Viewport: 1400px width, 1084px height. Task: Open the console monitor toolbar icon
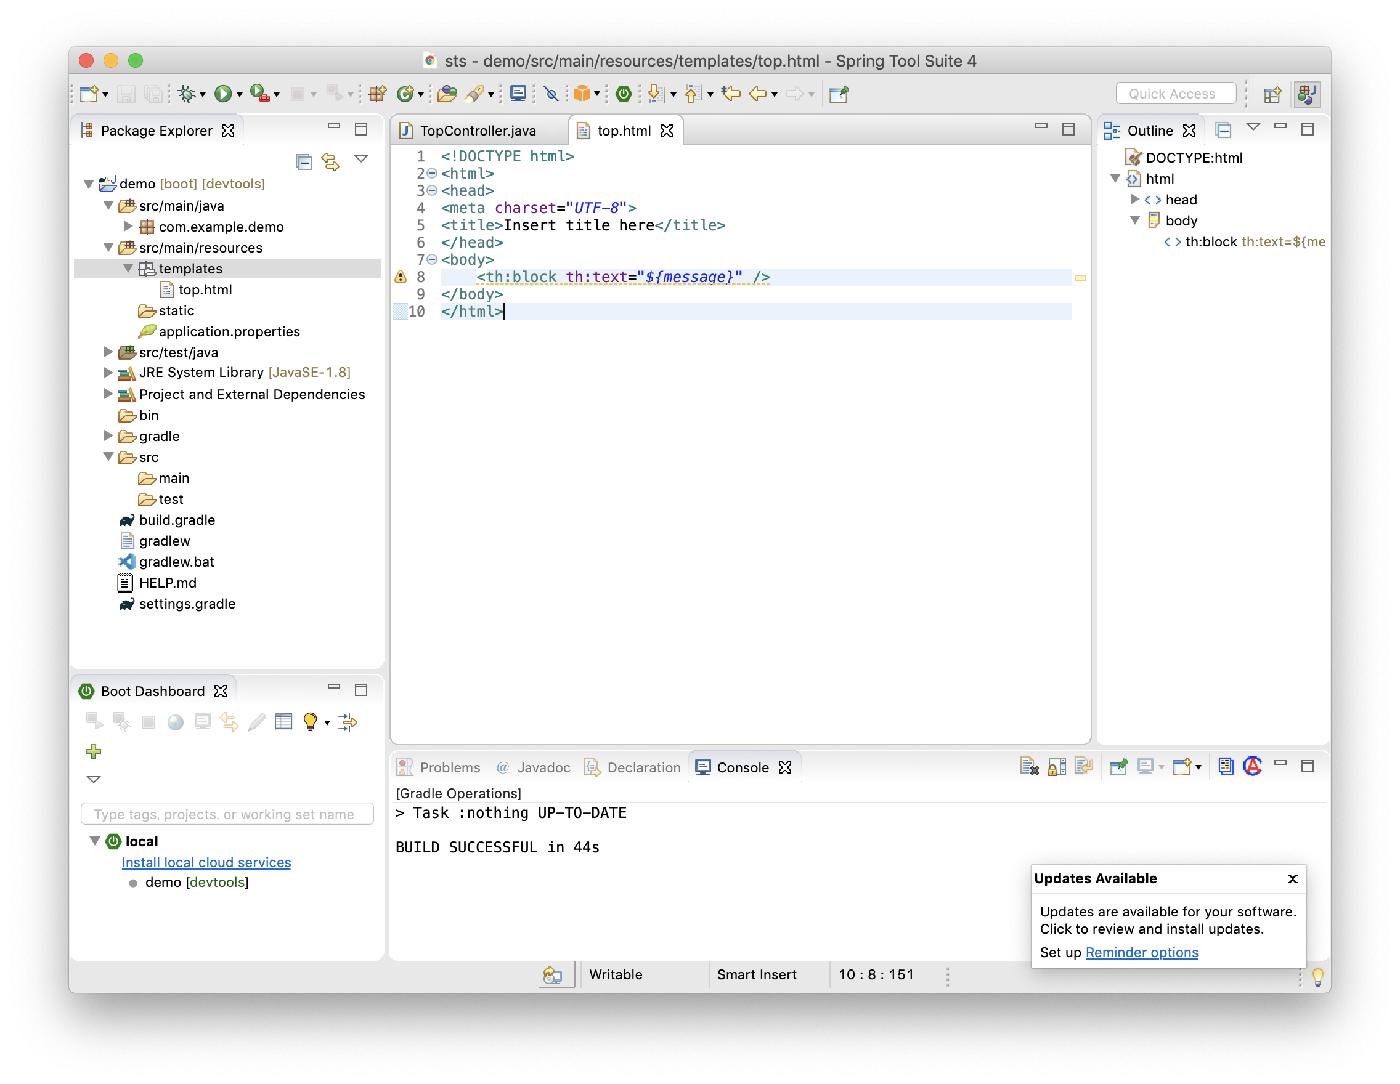[x=518, y=94]
